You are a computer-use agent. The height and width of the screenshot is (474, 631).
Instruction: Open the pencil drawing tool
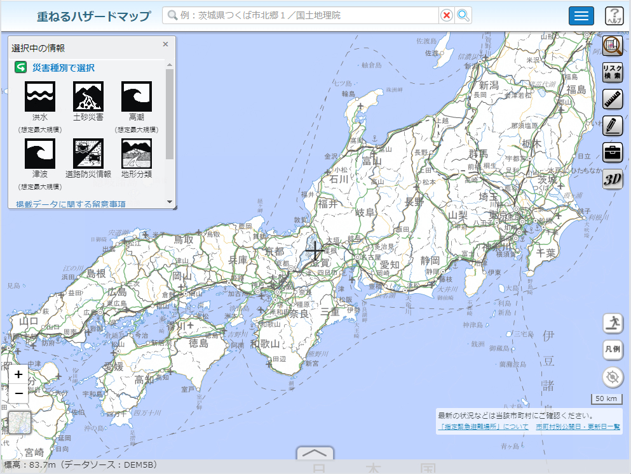[613, 126]
